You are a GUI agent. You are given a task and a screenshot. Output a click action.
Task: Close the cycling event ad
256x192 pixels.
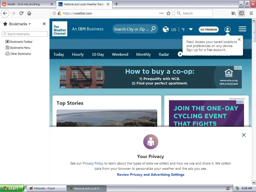tap(242, 102)
